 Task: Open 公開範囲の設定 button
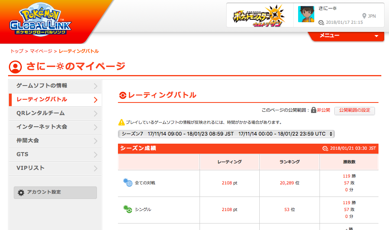point(355,111)
